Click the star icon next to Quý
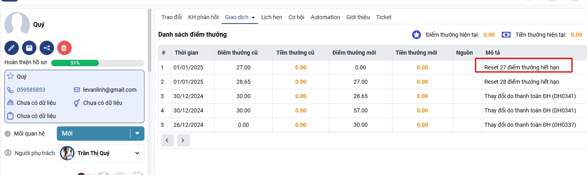The height and width of the screenshot is (175, 587). coord(10,77)
